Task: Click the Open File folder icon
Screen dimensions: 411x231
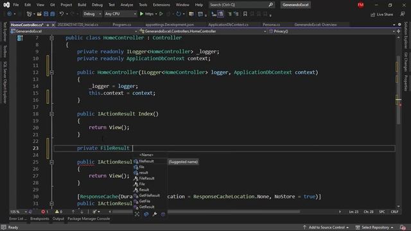Action: click(39, 14)
